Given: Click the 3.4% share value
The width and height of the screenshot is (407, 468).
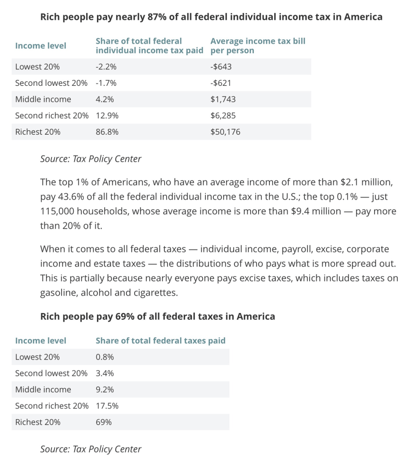Looking at the screenshot, I should tap(105, 373).
